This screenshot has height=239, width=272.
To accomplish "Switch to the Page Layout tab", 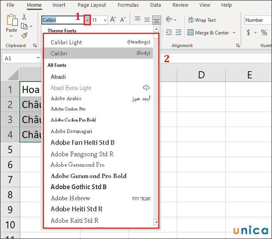I will tap(92, 5).
